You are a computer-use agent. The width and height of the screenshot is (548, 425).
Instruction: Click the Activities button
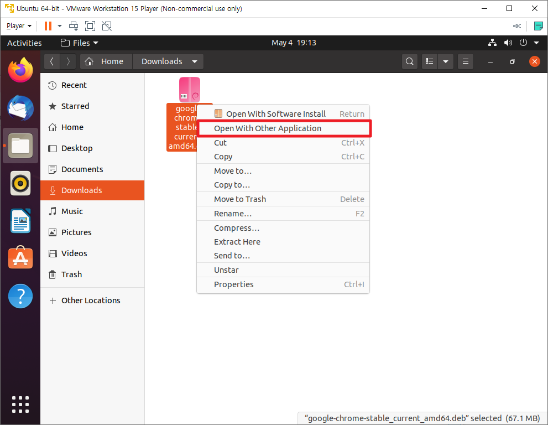(24, 43)
